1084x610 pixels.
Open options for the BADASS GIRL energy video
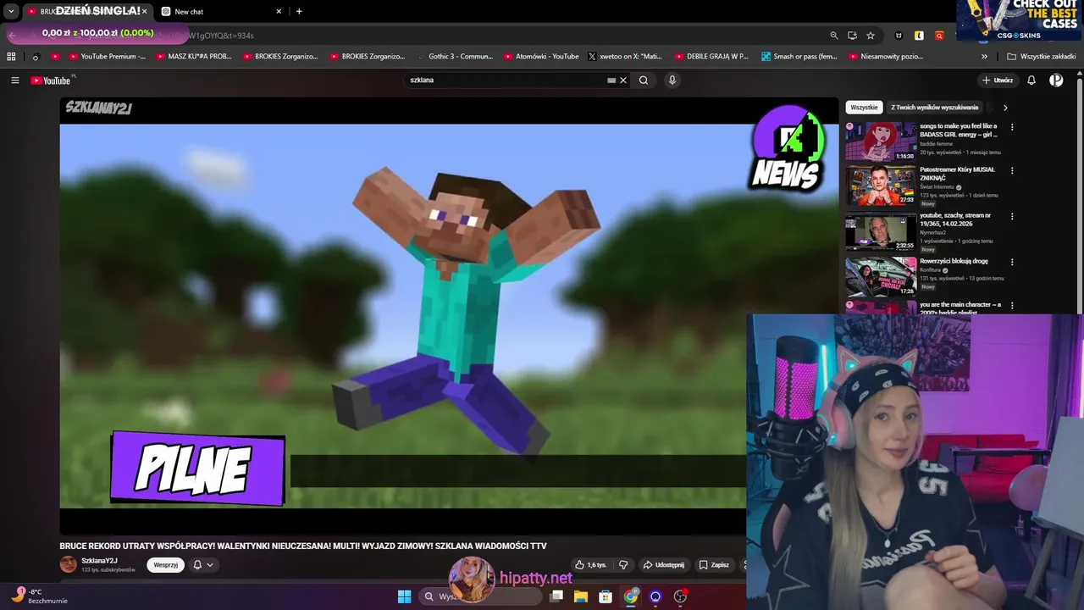point(1012,128)
